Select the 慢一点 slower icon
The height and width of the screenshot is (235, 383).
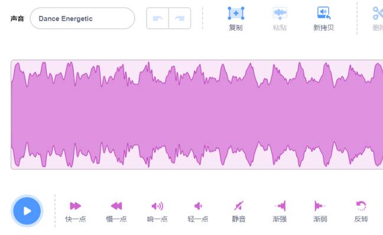coord(116,206)
